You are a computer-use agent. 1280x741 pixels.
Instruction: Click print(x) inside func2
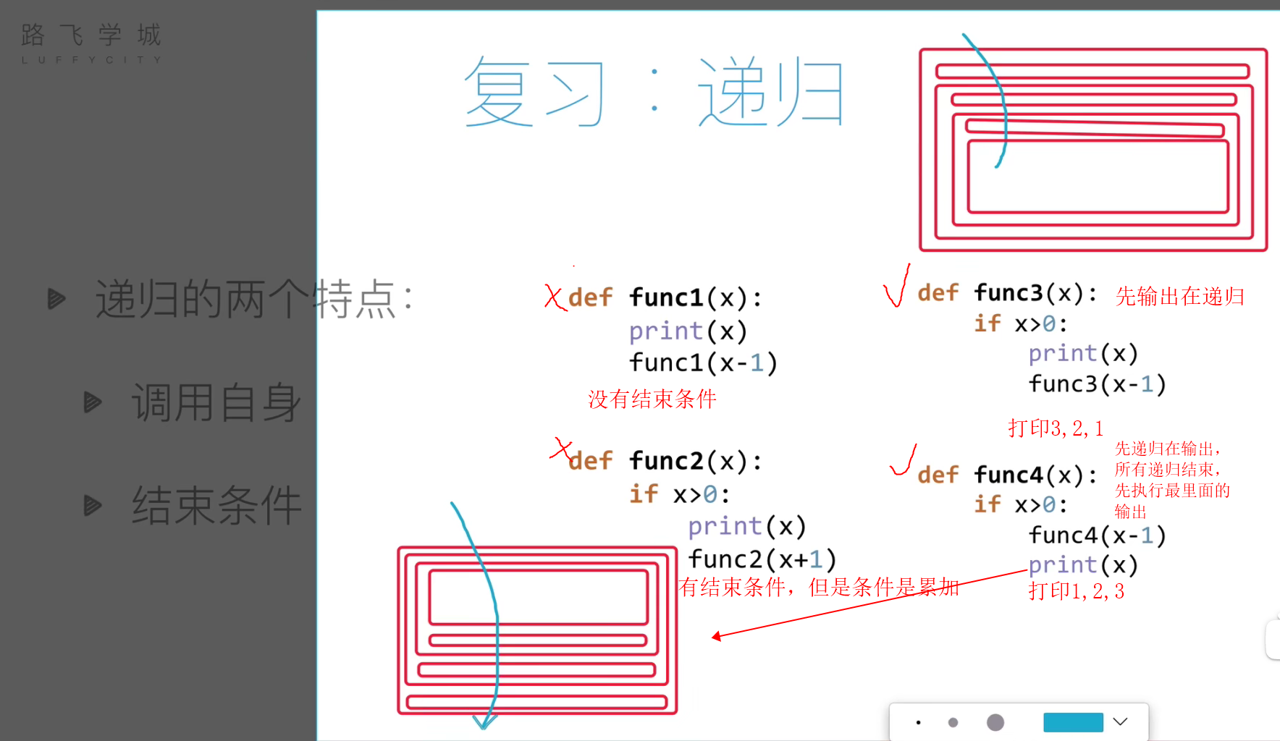pyautogui.click(x=747, y=526)
